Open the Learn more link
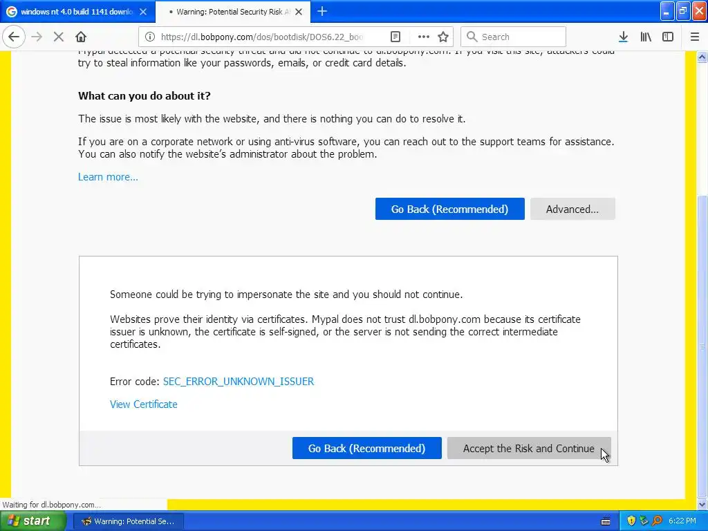The width and height of the screenshot is (708, 531). [108, 177]
